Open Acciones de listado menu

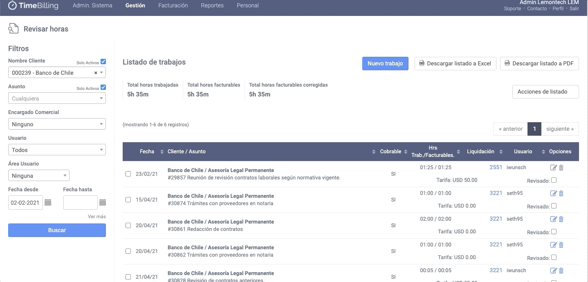click(x=545, y=92)
